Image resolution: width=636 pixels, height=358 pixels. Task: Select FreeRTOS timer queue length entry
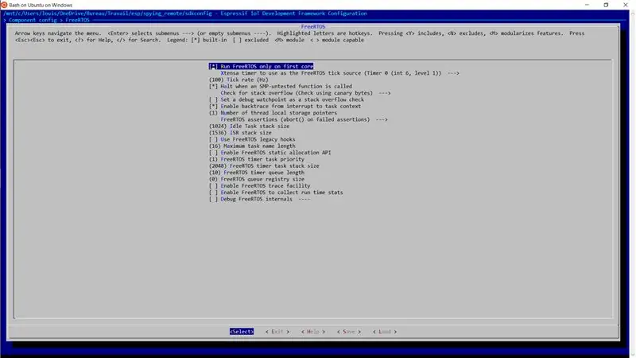[256, 173]
